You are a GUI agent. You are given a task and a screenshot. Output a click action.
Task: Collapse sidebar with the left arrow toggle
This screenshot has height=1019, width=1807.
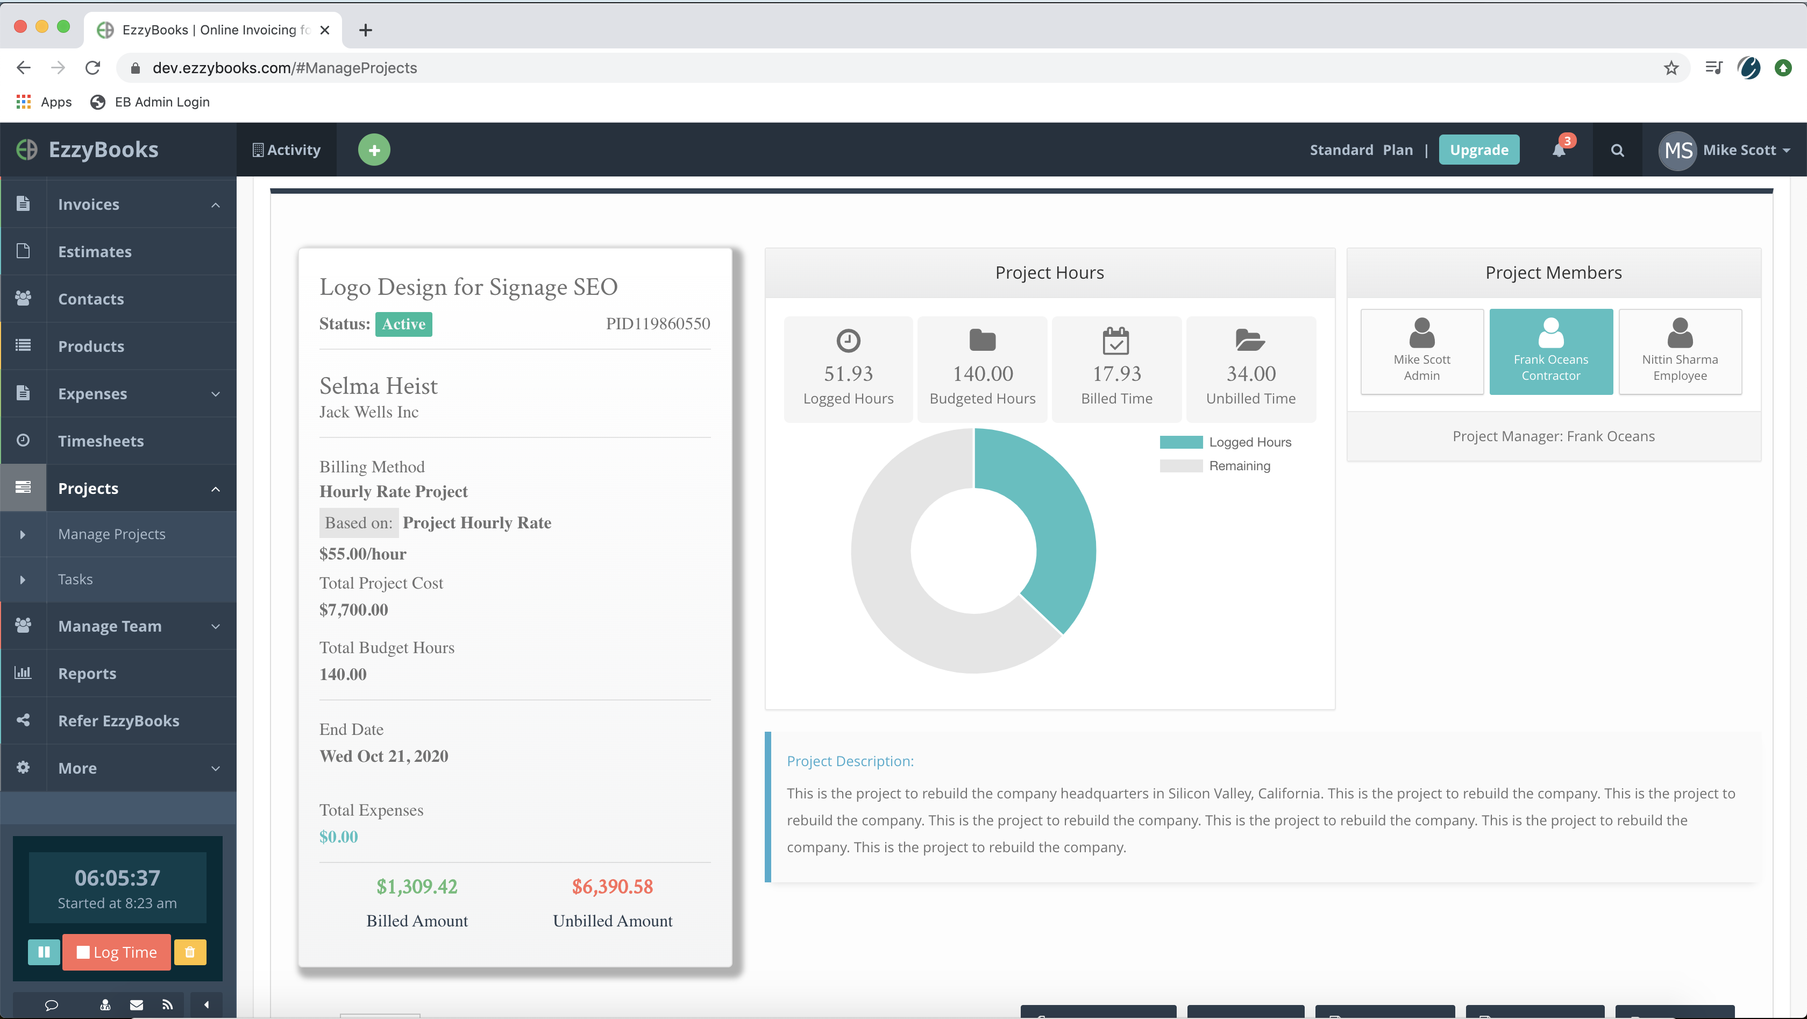(206, 1005)
